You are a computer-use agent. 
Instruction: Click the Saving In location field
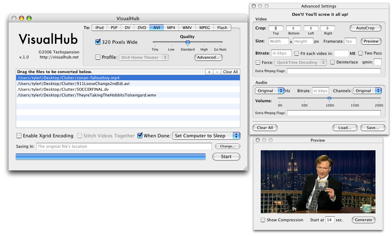[x=124, y=146]
